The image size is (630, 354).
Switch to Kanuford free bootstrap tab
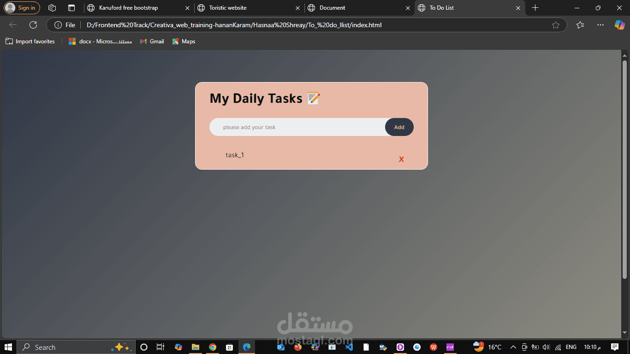pos(138,8)
